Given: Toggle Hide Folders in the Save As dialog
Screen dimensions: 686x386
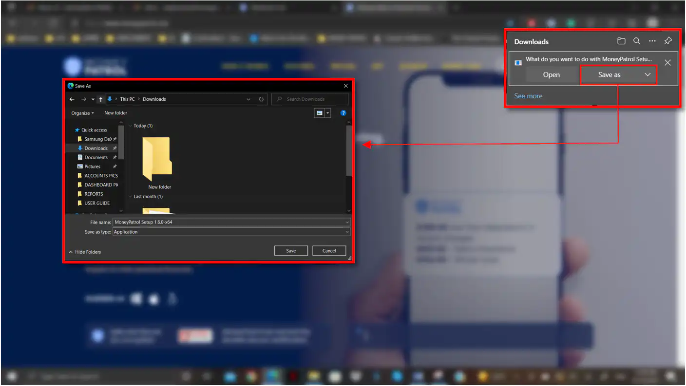Looking at the screenshot, I should (85, 252).
